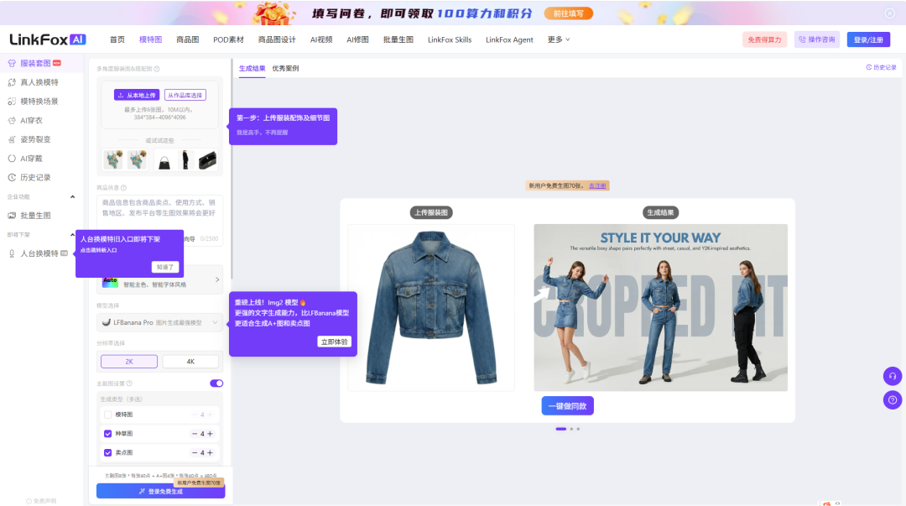
Task: Open 模特图 in the top navigation
Action: point(150,39)
